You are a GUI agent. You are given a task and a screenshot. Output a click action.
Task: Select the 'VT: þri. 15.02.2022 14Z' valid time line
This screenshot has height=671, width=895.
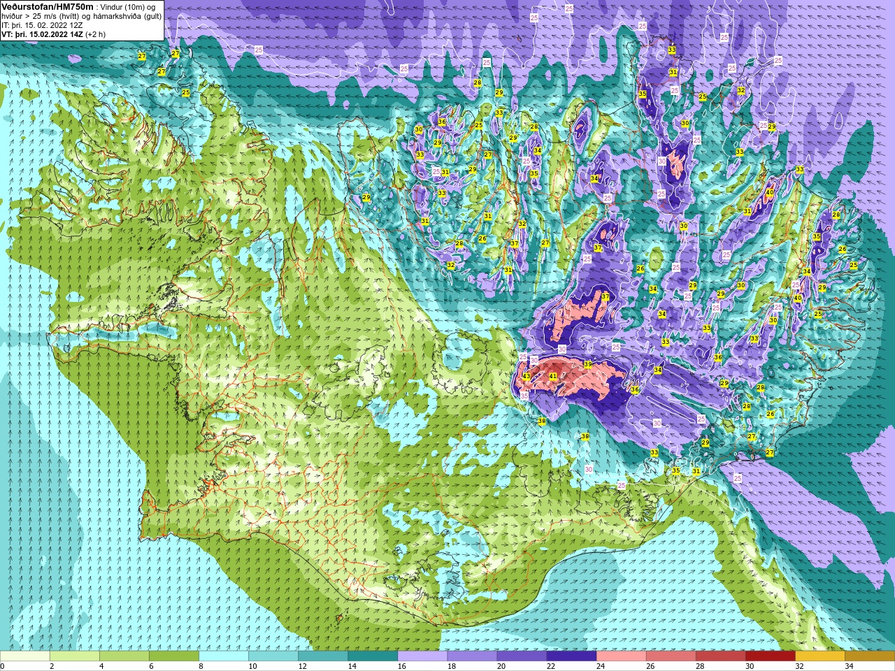point(43,34)
